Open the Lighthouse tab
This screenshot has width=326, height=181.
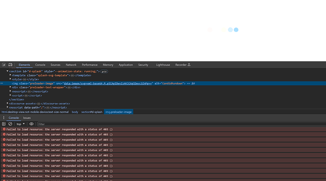163,65
